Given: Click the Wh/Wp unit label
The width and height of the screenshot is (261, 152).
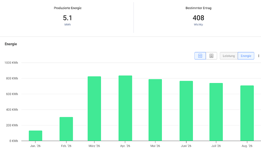Looking at the screenshot, I should [199, 25].
